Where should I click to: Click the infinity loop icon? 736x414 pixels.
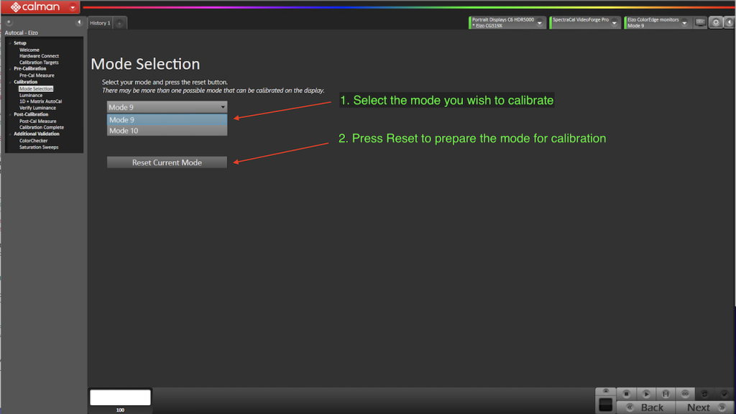pyautogui.click(x=685, y=393)
